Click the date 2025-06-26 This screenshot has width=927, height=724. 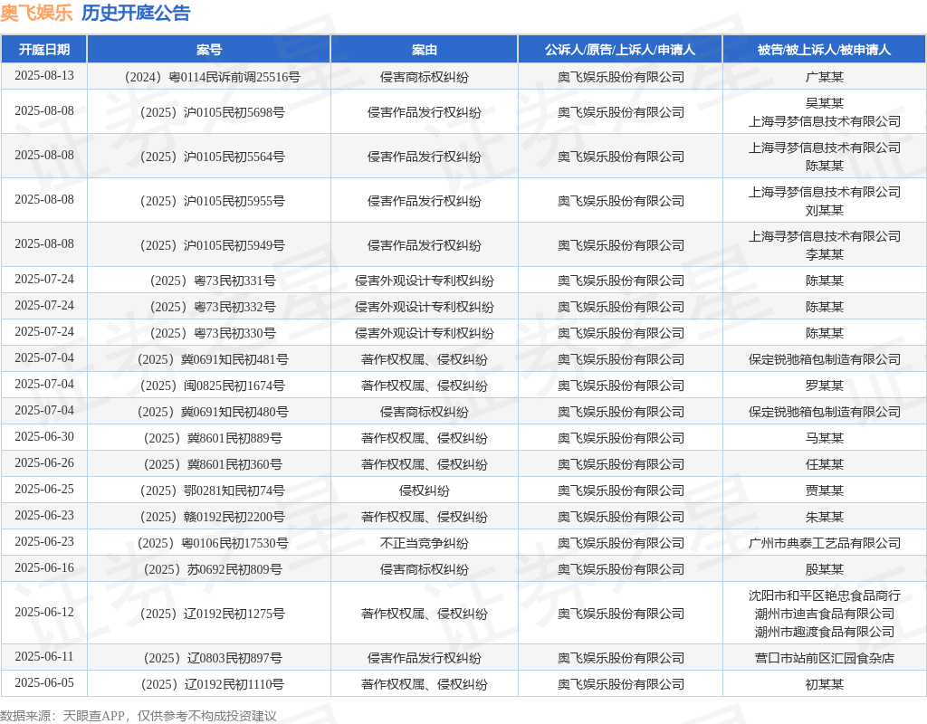pos(44,462)
